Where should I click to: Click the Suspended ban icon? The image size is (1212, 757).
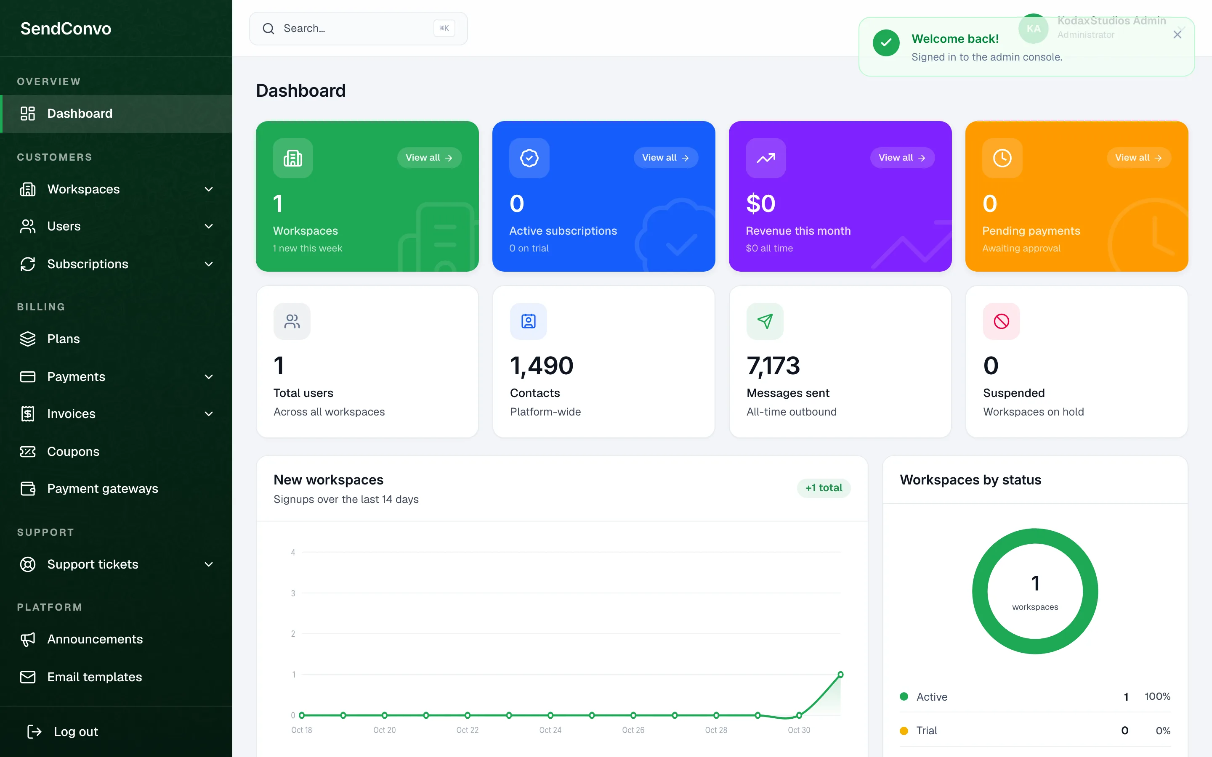click(1001, 321)
